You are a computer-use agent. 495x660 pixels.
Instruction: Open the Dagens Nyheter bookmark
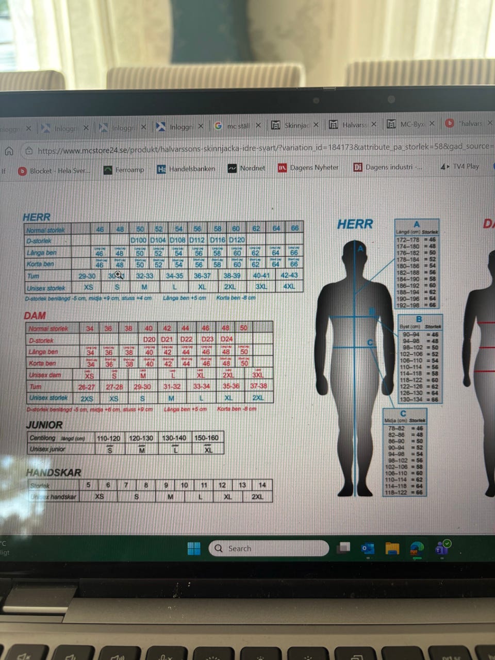pos(308,168)
